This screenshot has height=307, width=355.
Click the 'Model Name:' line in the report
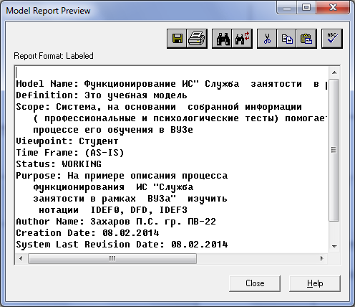click(171, 84)
